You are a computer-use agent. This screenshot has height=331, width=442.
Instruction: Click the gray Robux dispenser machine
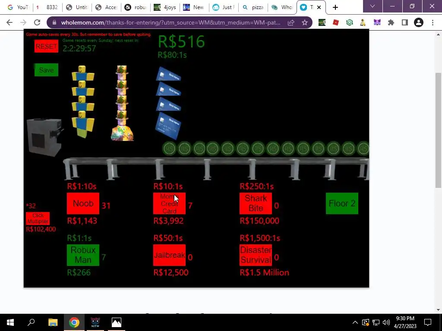tap(44, 137)
